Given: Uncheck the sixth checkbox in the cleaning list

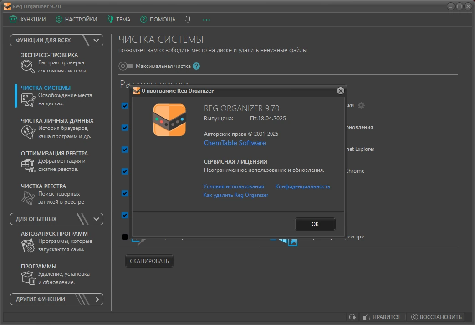Looking at the screenshot, I should pos(124,215).
